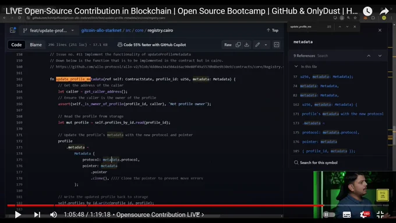Open the browser extensions puzzle icon
Viewport: 396px width, 223px height.
(x=373, y=17)
